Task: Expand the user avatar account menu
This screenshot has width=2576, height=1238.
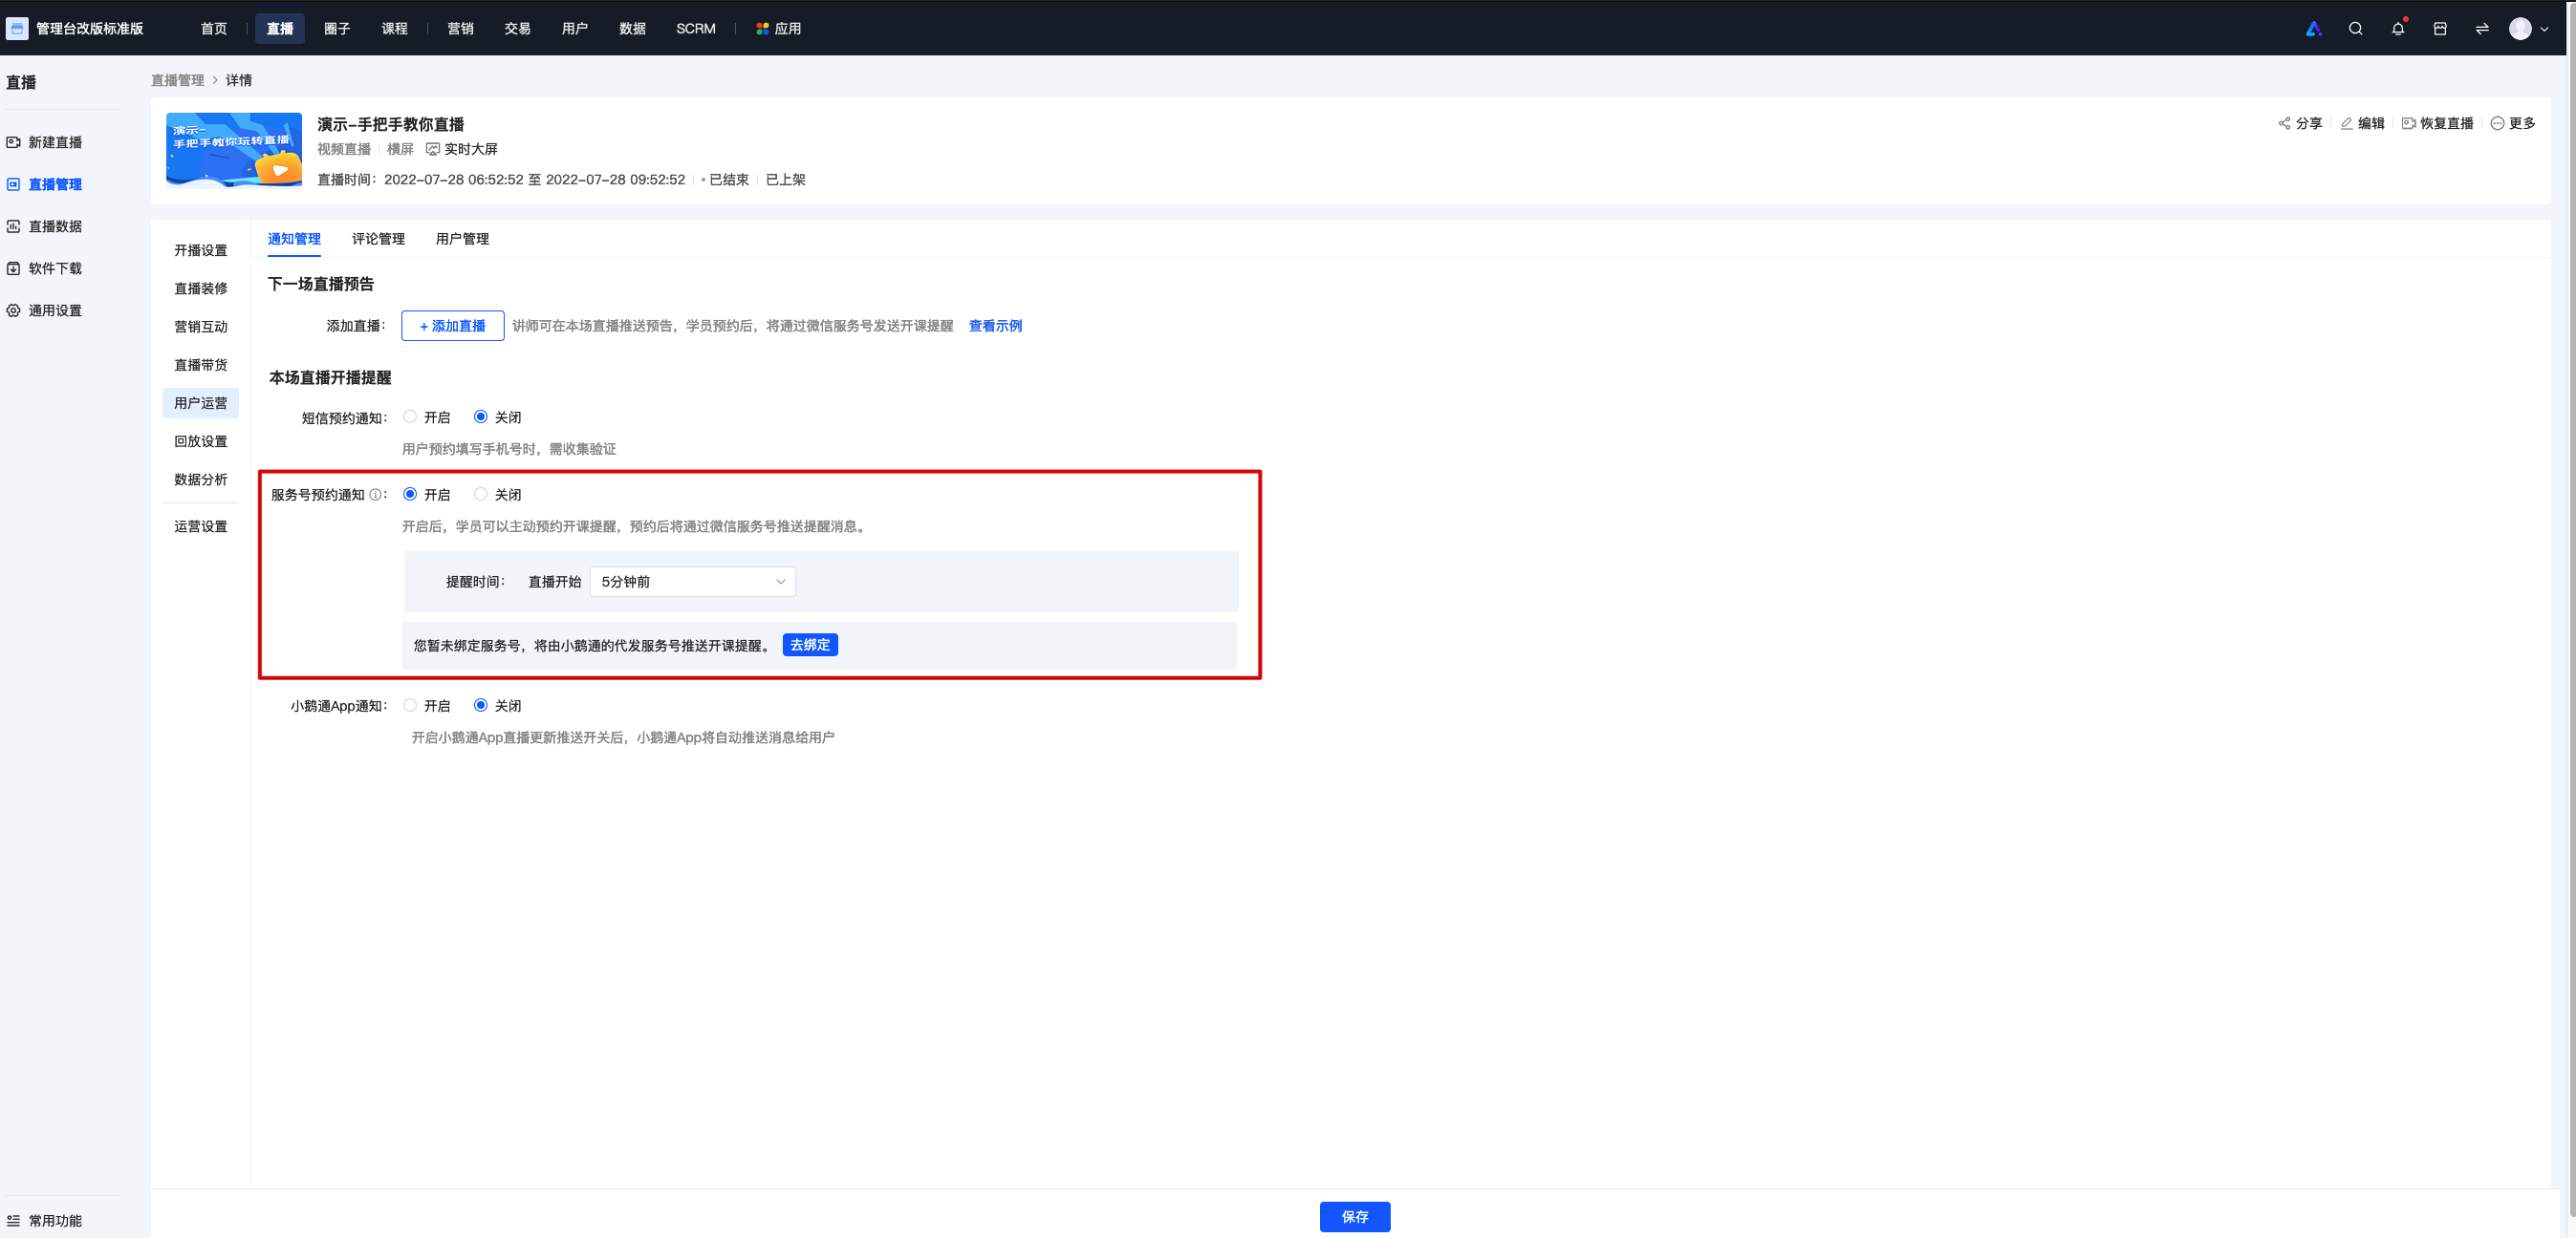Action: (2528, 29)
